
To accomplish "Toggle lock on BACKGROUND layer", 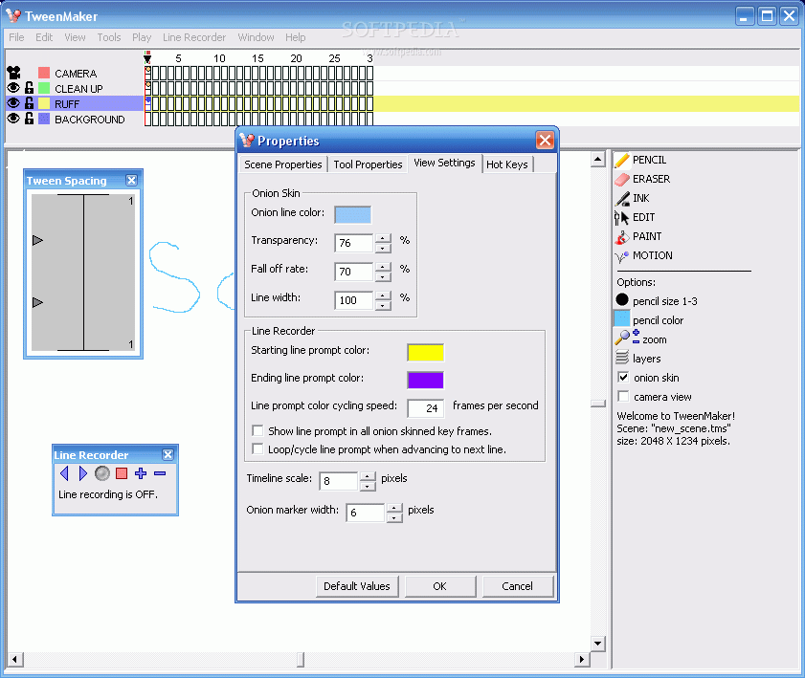I will point(30,119).
